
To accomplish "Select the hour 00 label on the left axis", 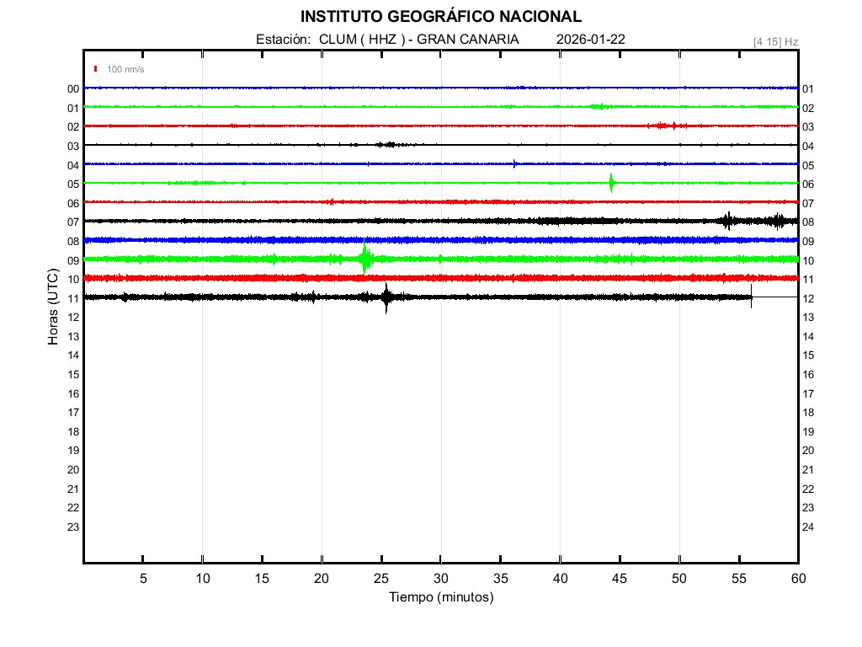I will (x=73, y=89).
